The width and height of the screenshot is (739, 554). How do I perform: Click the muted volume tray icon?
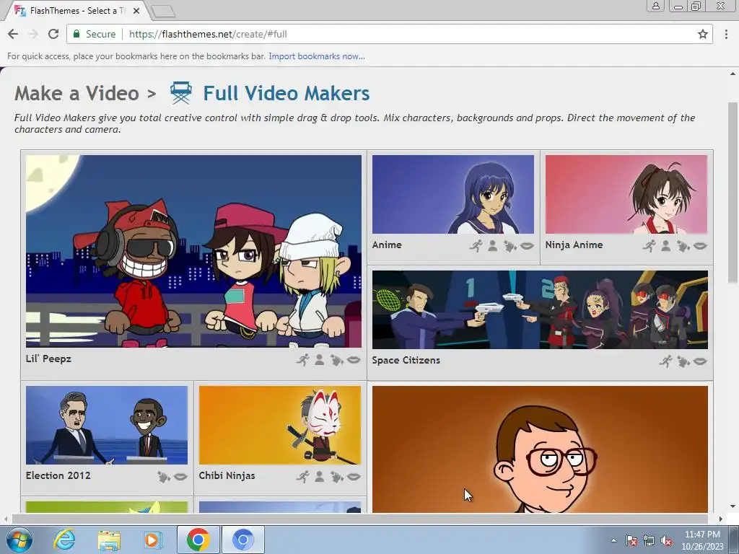click(666, 541)
